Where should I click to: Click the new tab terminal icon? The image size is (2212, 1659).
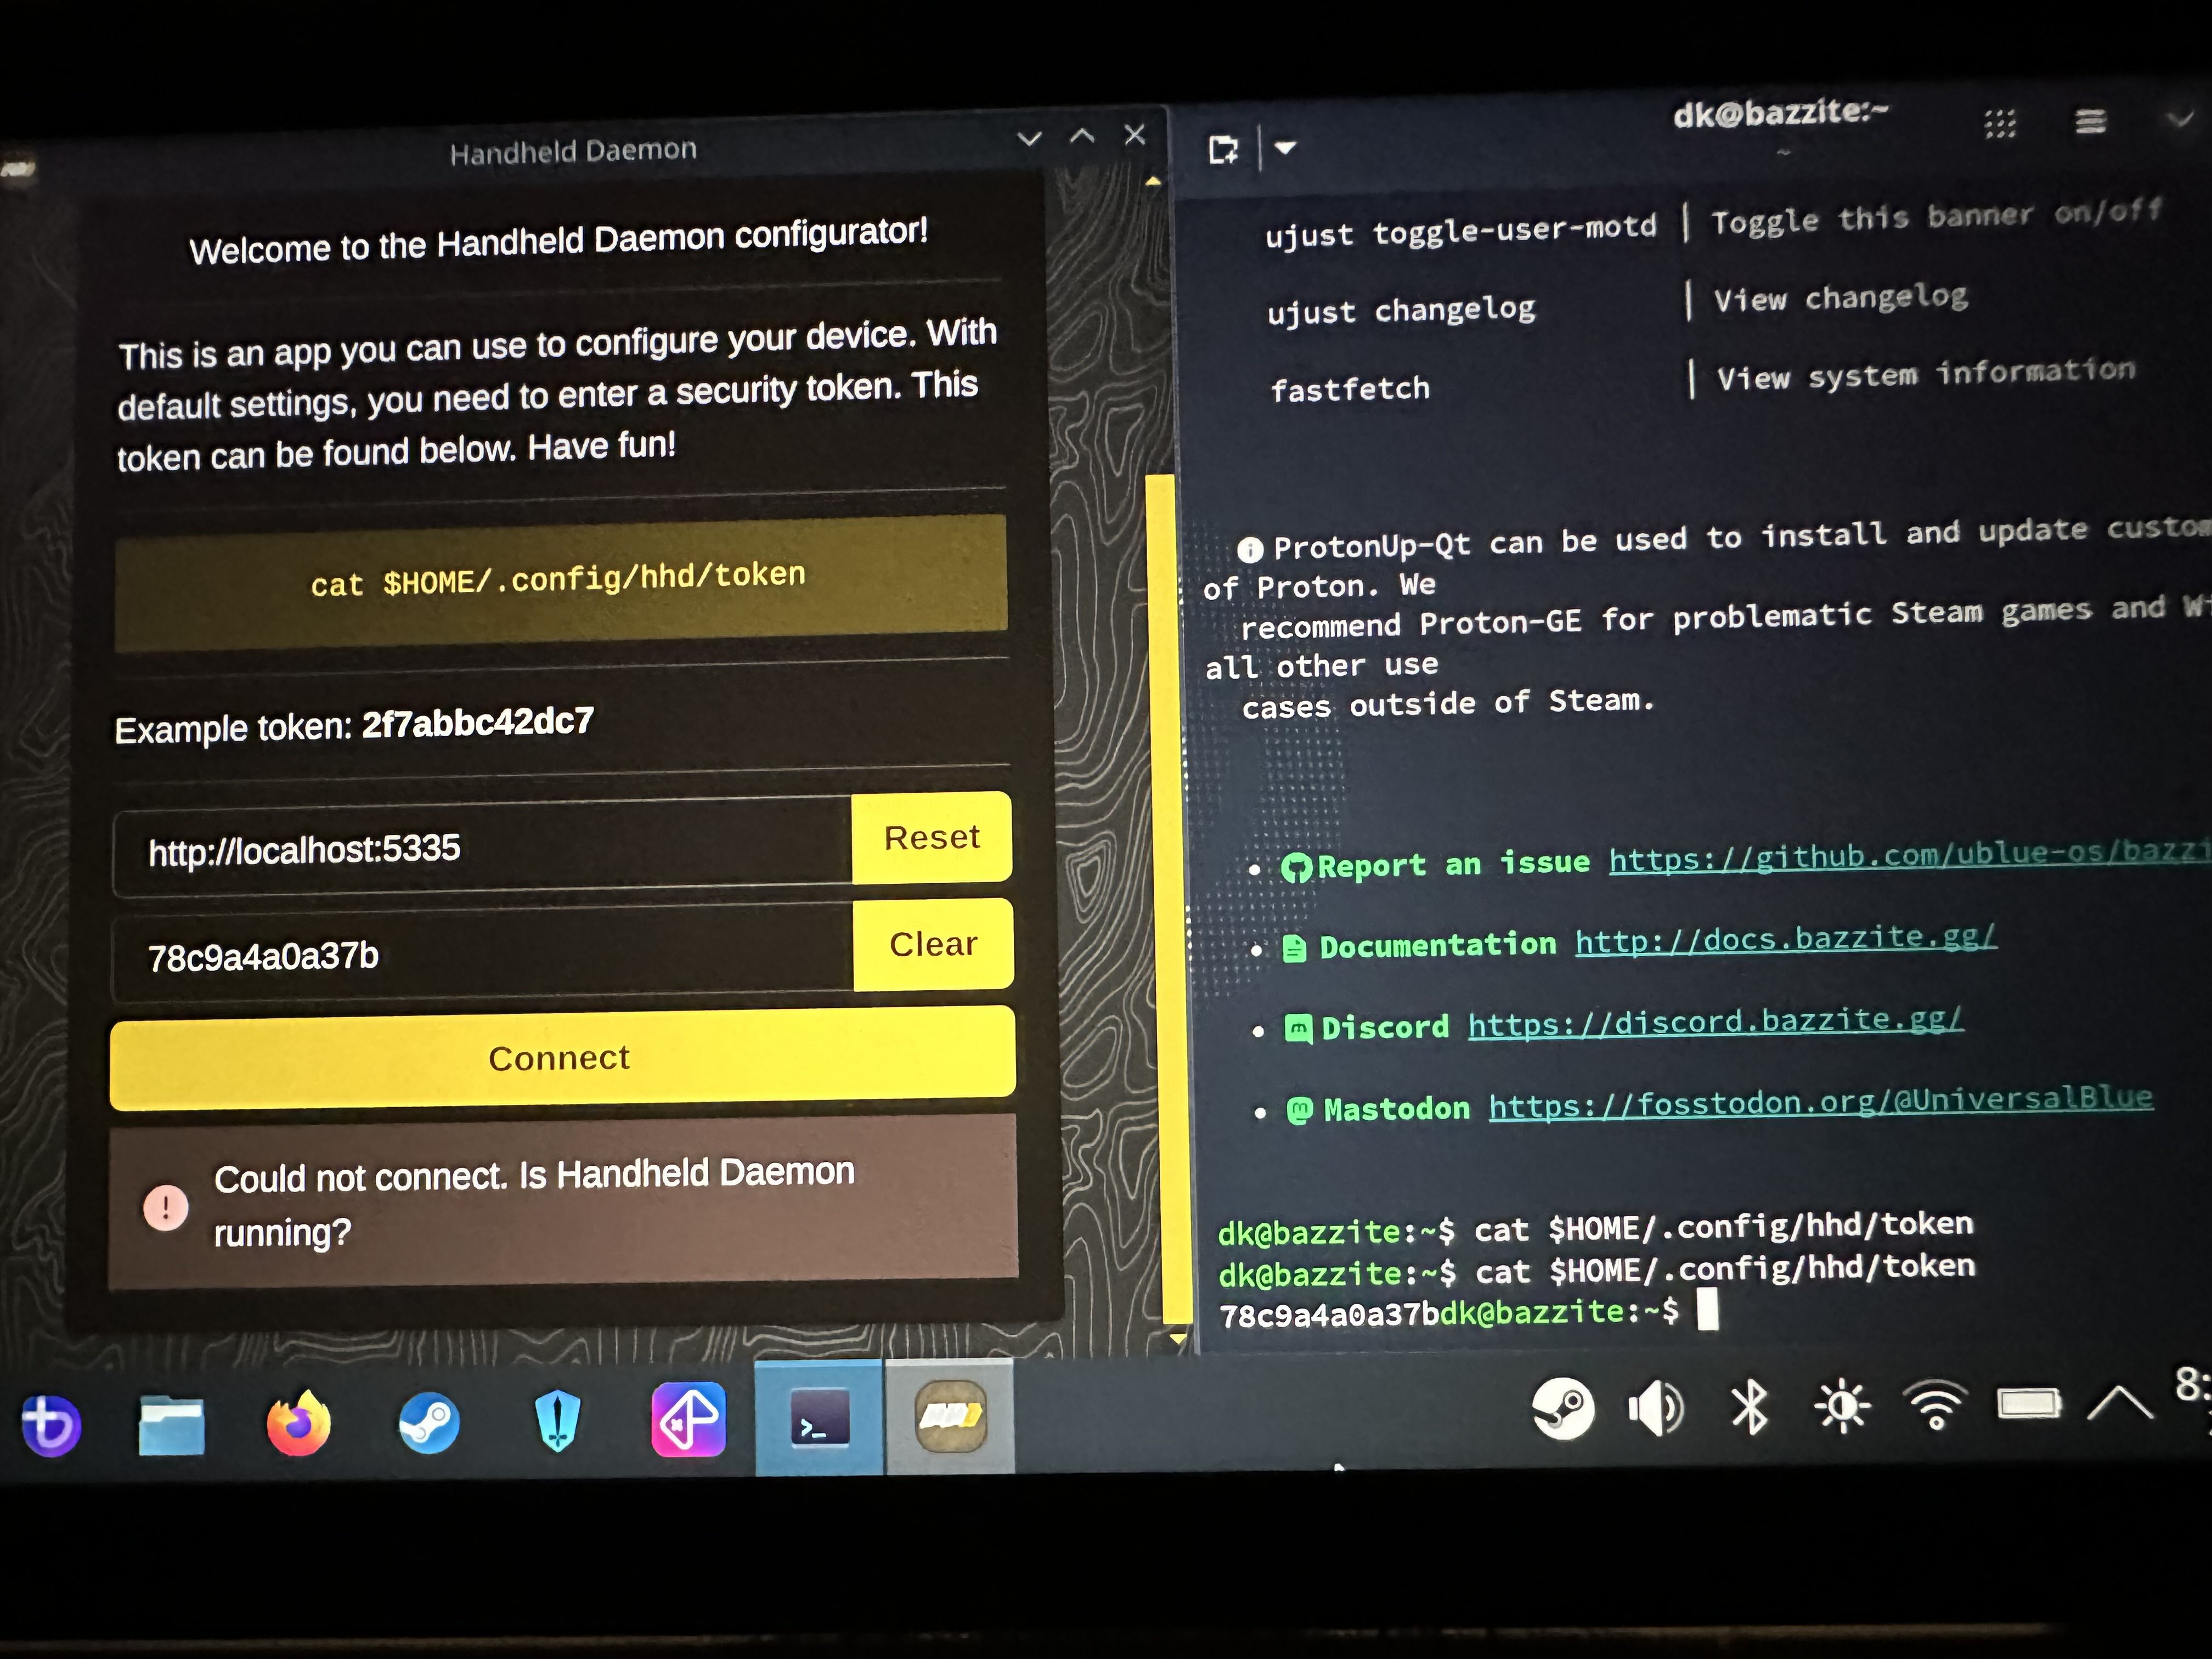(x=1222, y=150)
